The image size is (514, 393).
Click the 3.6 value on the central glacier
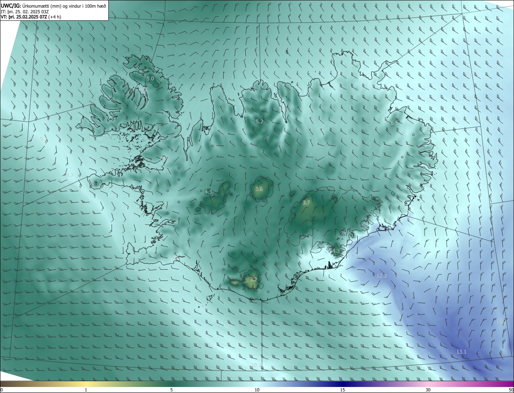point(259,189)
